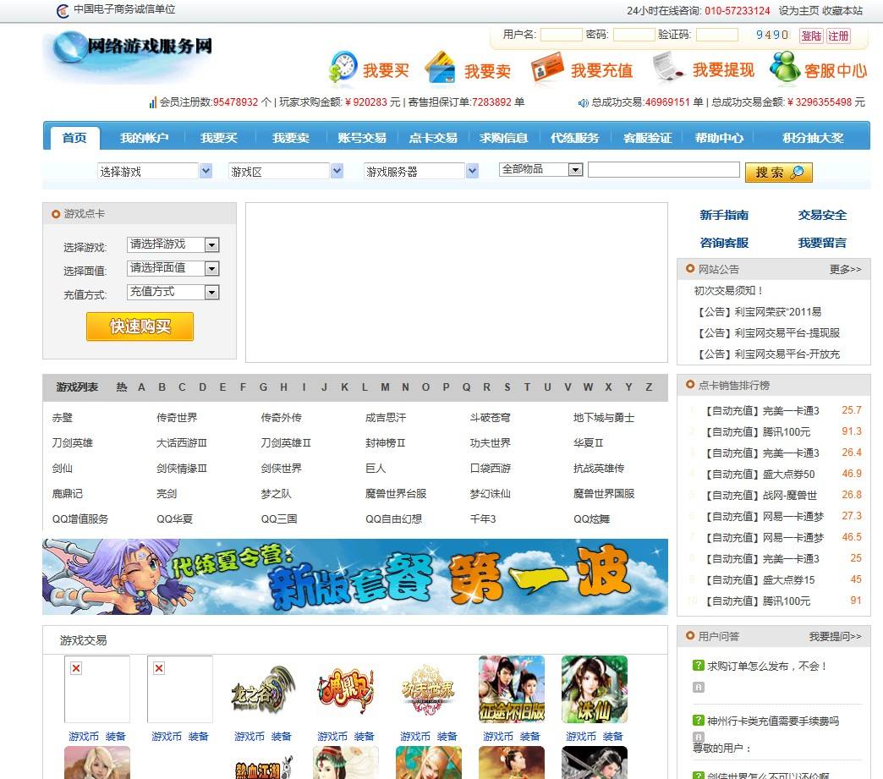The width and height of the screenshot is (883, 779).
Task: Click the 代练夏令营 banner
Action: pos(354,576)
